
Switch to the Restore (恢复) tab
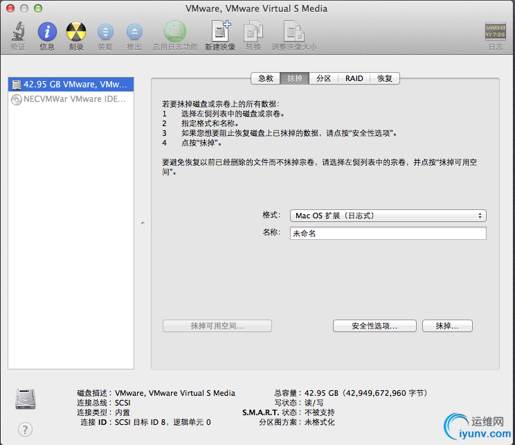pyautogui.click(x=385, y=78)
